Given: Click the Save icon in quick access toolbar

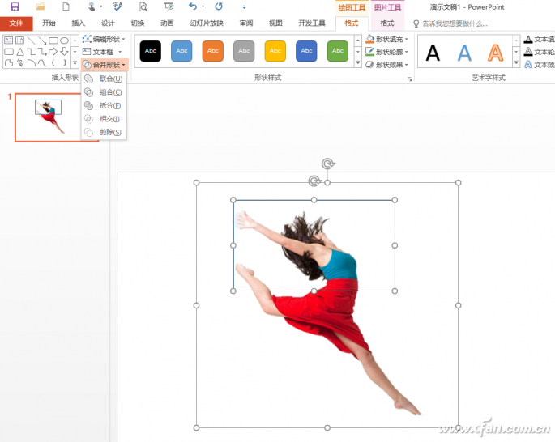Looking at the screenshot, I should point(15,6).
